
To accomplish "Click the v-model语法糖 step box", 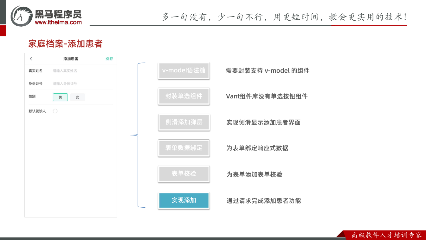I will click(184, 70).
